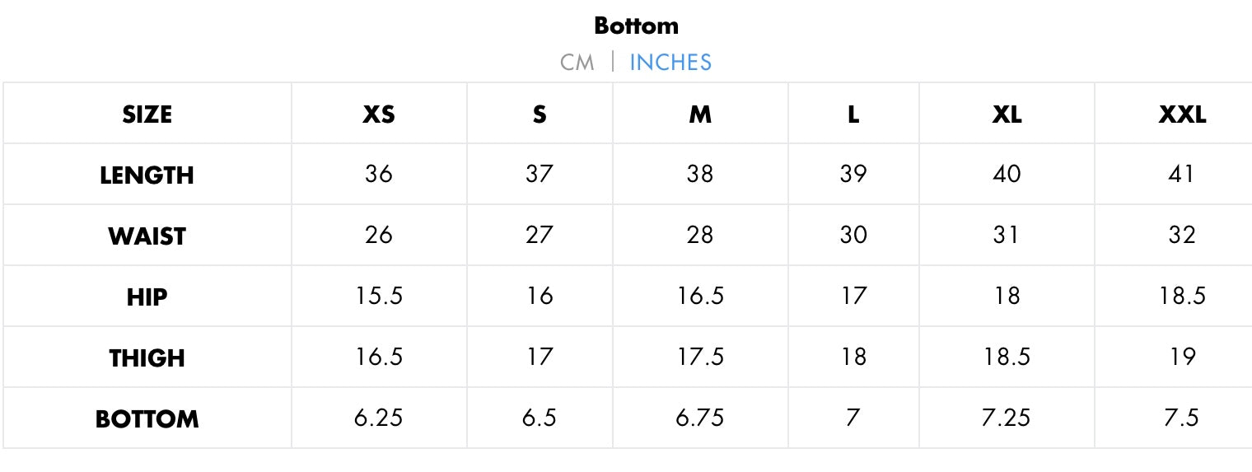Select the XL size column header

(1007, 114)
